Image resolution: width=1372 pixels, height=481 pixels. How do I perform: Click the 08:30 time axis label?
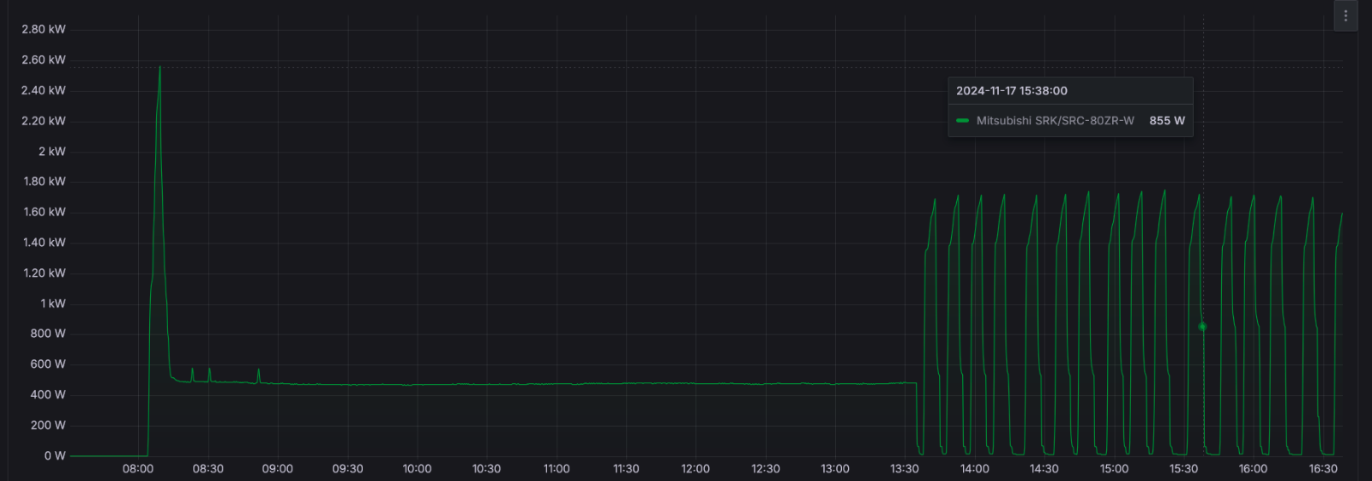coord(208,469)
